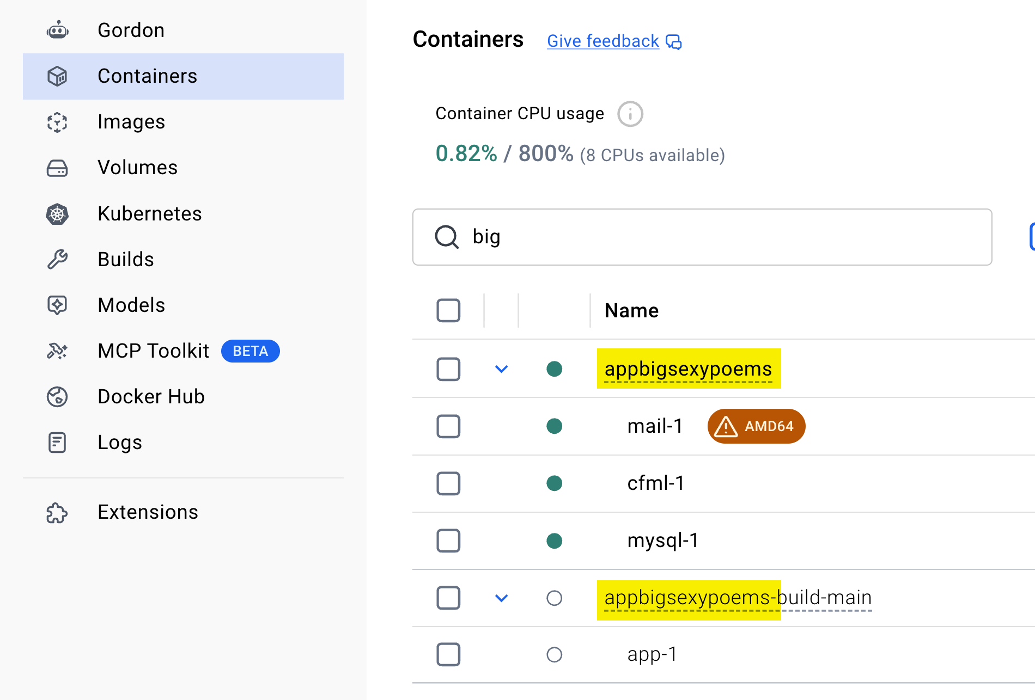The image size is (1035, 700).
Task: Go to the Images section
Action: click(x=183, y=122)
